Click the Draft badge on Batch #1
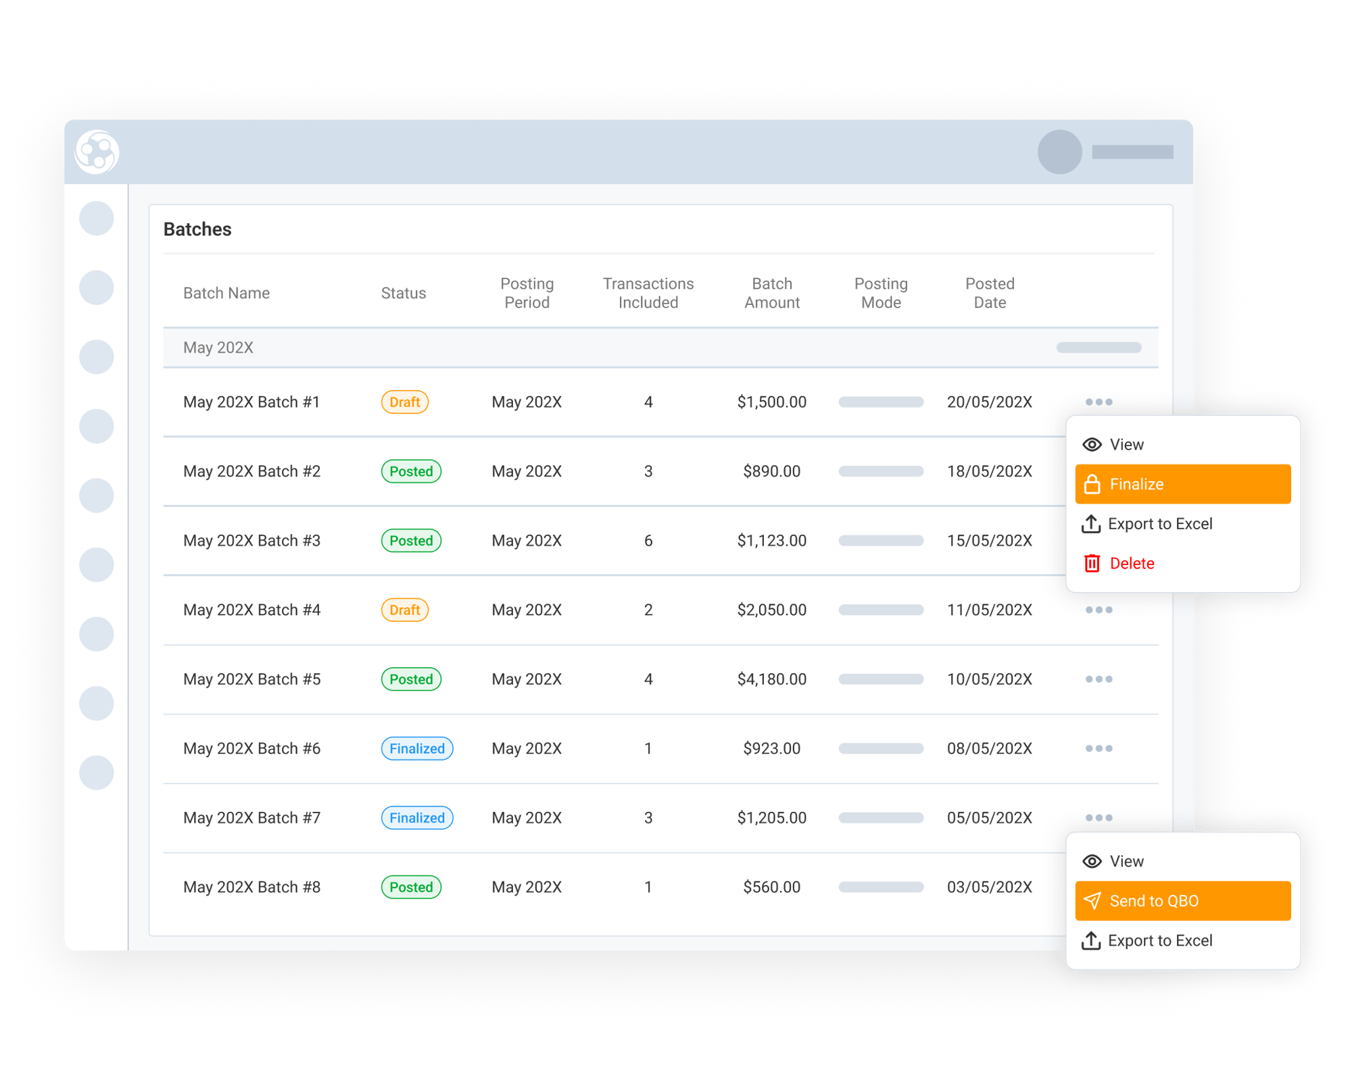1352x1089 pixels. click(x=404, y=402)
